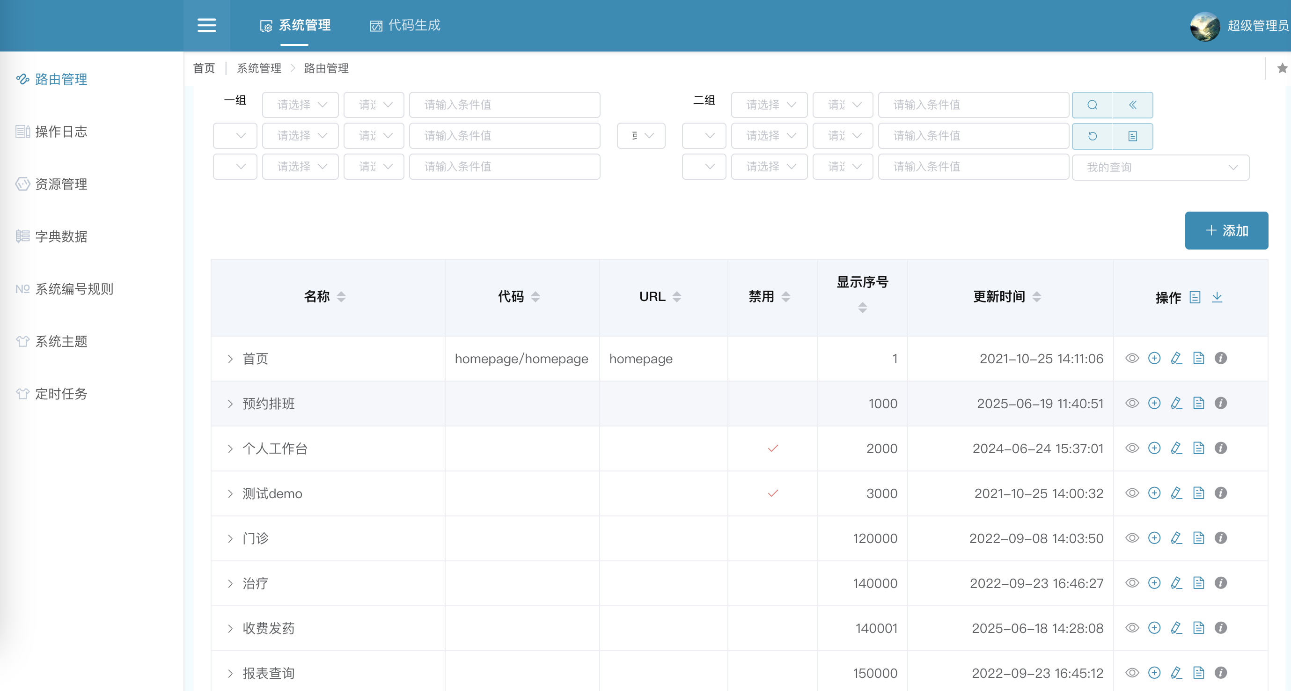Open 操作日志 in the sidebar
1291x691 pixels.
[61, 131]
